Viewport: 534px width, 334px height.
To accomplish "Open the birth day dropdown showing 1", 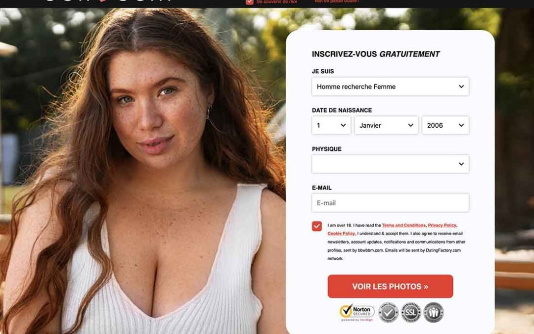I will pyautogui.click(x=331, y=125).
